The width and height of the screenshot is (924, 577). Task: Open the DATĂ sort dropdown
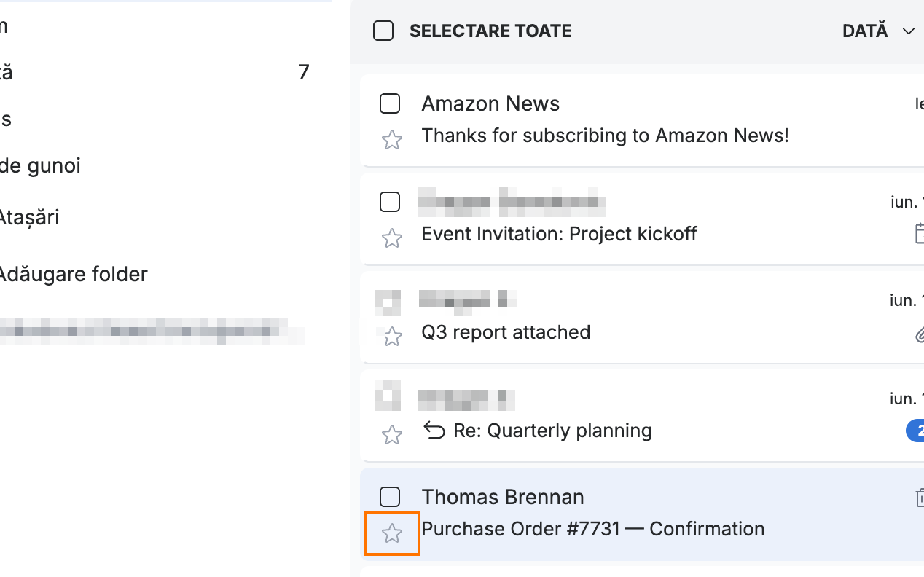tap(879, 31)
